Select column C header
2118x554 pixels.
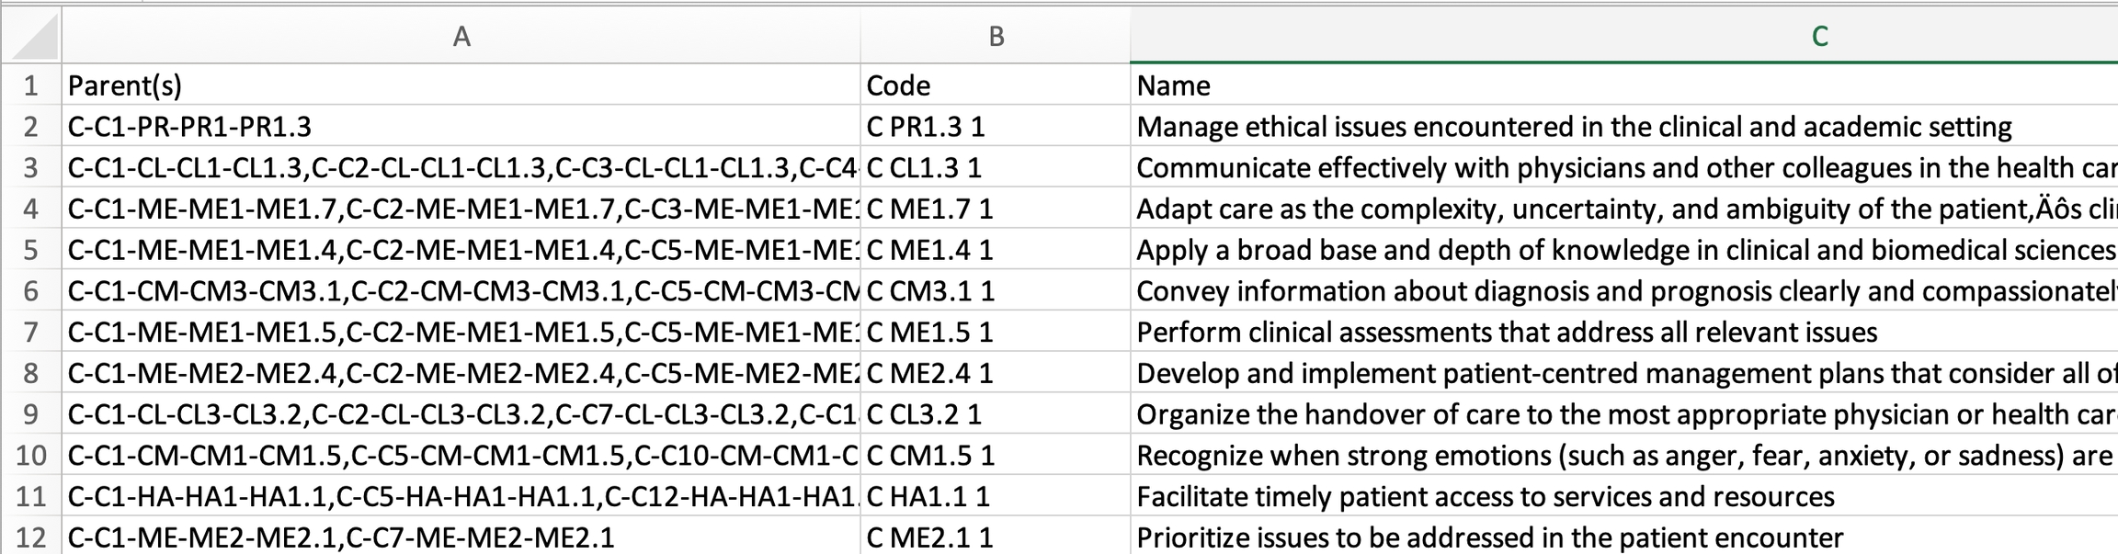(x=1623, y=37)
